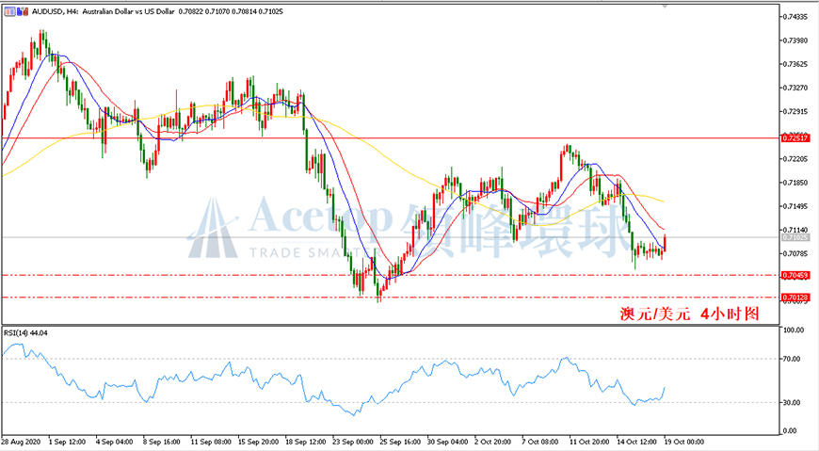Click the 25 Sep 16:00 time label
The height and width of the screenshot is (451, 819).
[x=400, y=443]
